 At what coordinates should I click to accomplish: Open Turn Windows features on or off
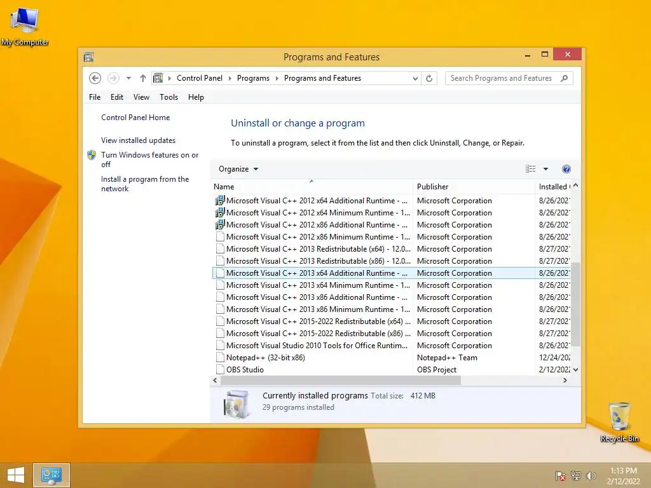149,159
